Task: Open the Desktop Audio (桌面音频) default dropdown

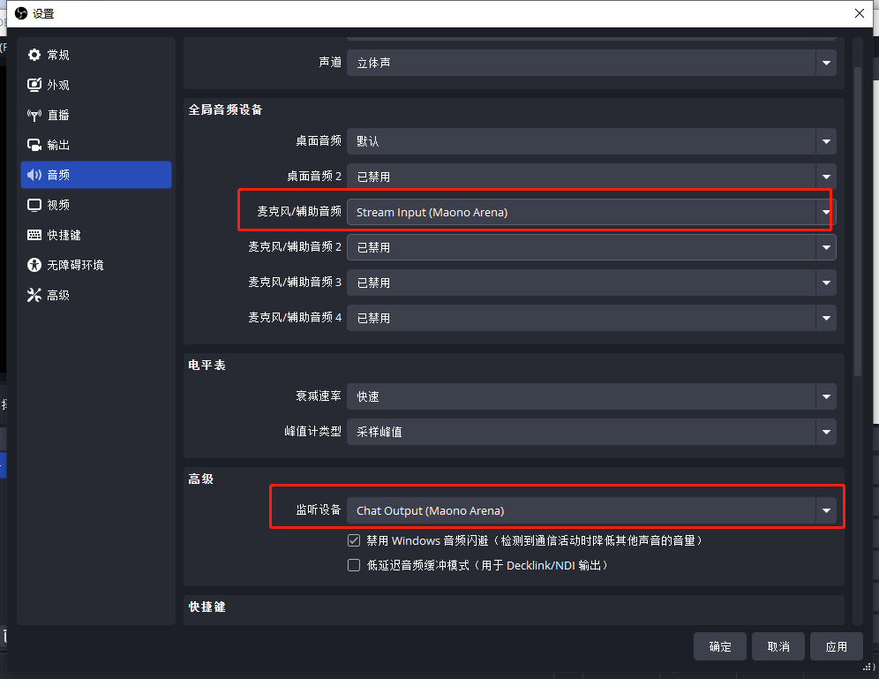Action: [590, 141]
